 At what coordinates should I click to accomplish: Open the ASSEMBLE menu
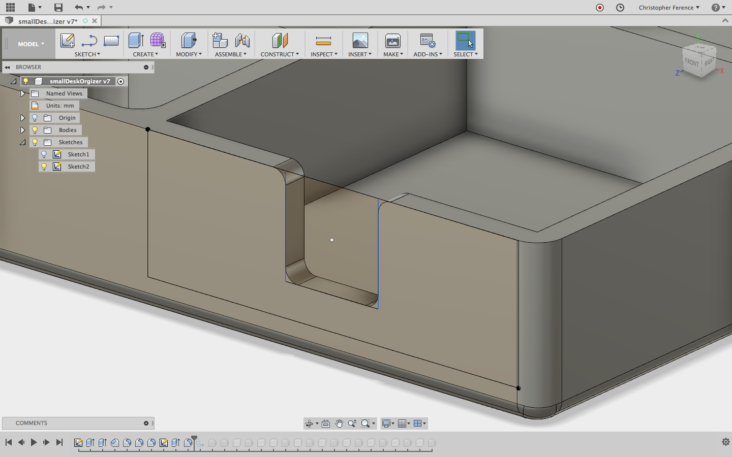(231, 54)
